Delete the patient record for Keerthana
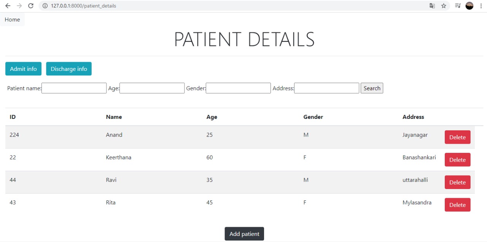Screen dimensions: 487x242 457,160
